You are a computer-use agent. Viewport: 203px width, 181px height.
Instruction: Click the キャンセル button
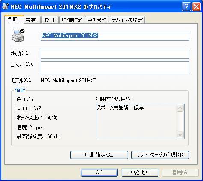point(140,172)
